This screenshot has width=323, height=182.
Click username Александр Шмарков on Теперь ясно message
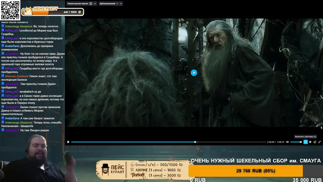19,123
